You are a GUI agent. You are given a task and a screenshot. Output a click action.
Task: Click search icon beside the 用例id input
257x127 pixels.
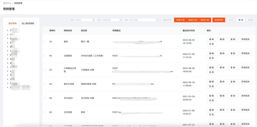tap(94, 20)
